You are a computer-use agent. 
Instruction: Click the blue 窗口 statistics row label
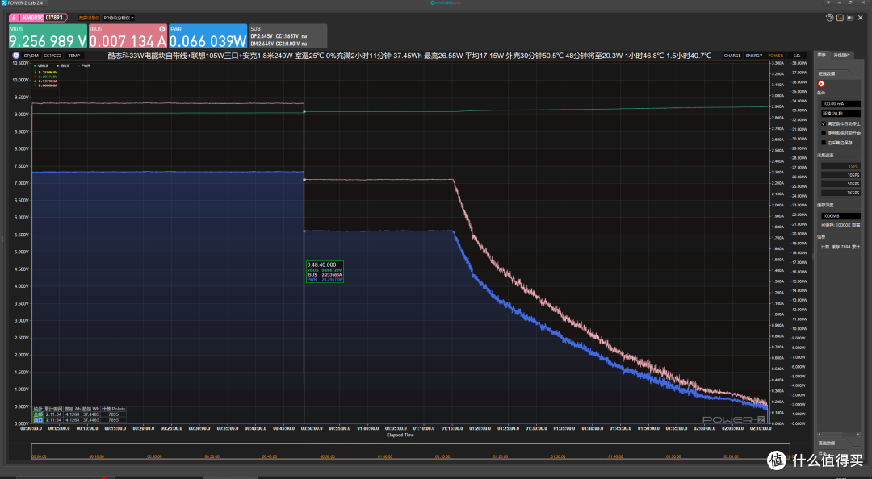click(38, 419)
